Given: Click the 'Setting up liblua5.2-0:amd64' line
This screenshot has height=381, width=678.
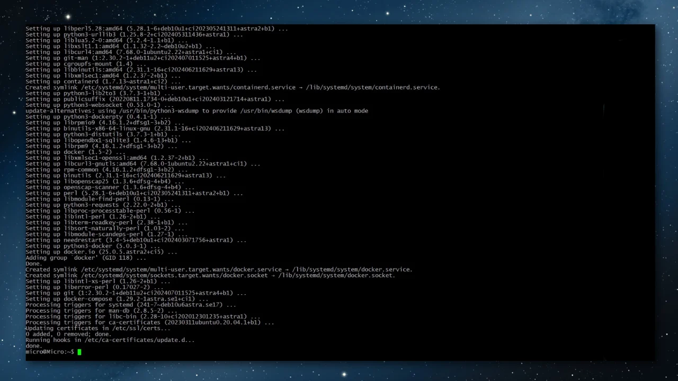Looking at the screenshot, I should tap(106, 40).
